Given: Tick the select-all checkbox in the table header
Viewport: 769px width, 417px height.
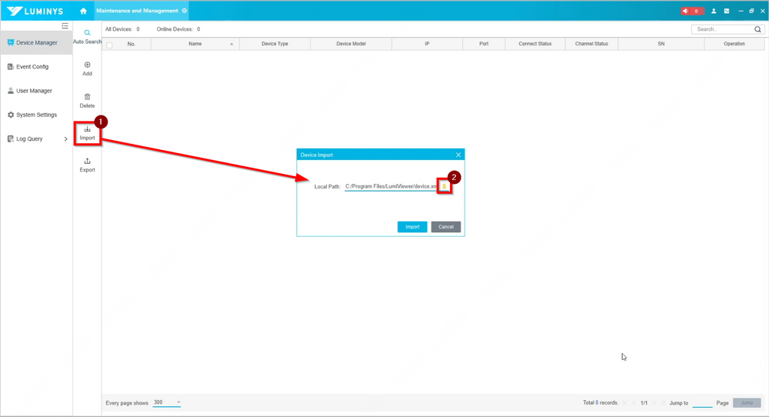Looking at the screenshot, I should tap(109, 45).
